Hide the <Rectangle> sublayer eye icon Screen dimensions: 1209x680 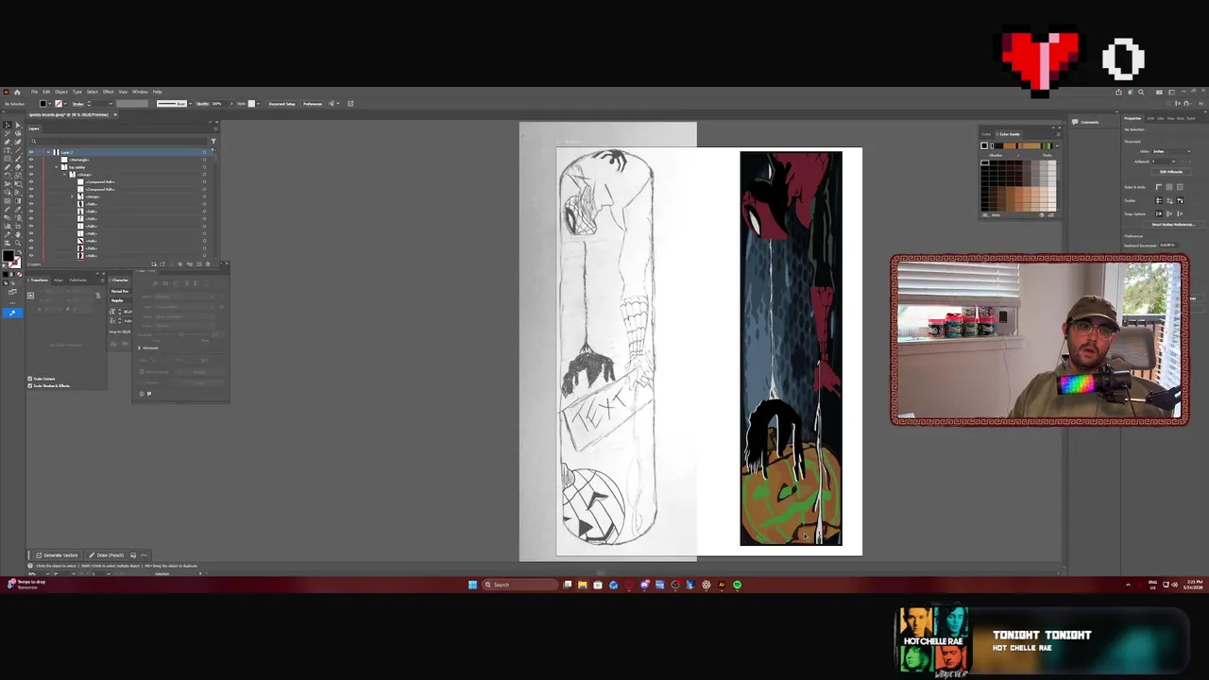coord(31,160)
